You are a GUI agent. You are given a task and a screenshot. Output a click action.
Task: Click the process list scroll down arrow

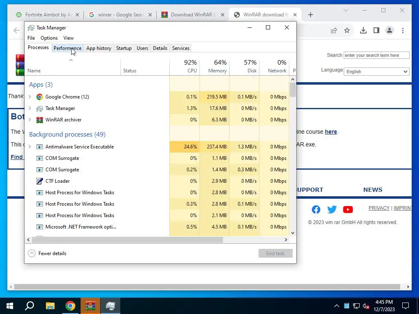coord(293,233)
